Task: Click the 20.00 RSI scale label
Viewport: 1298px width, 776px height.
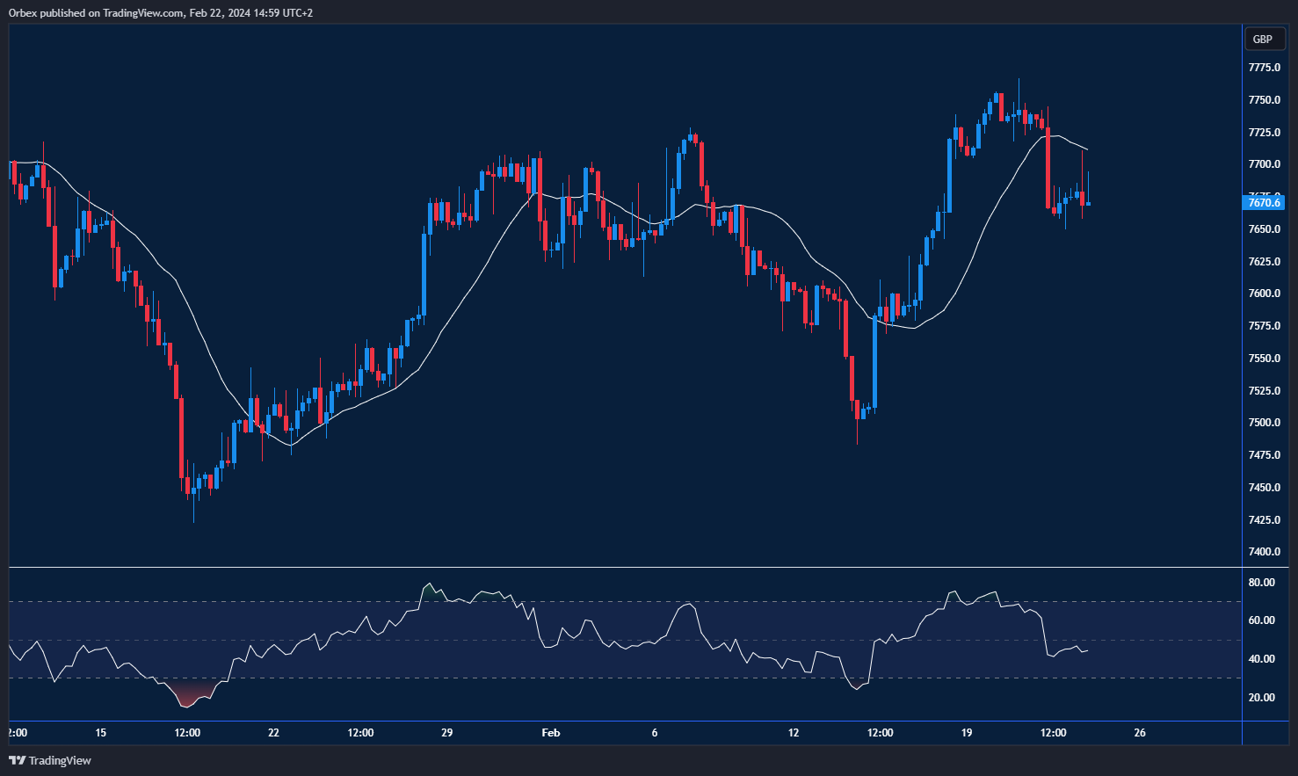Action: (x=1262, y=698)
